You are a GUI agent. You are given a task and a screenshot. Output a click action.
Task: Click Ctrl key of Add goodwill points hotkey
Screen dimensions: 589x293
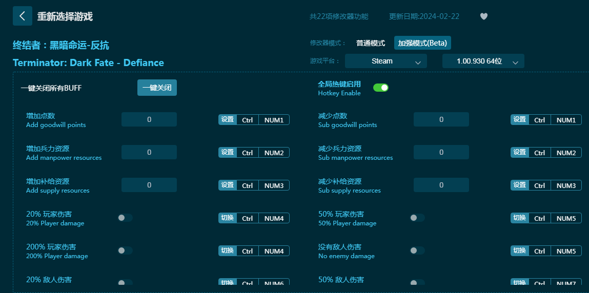coord(248,120)
